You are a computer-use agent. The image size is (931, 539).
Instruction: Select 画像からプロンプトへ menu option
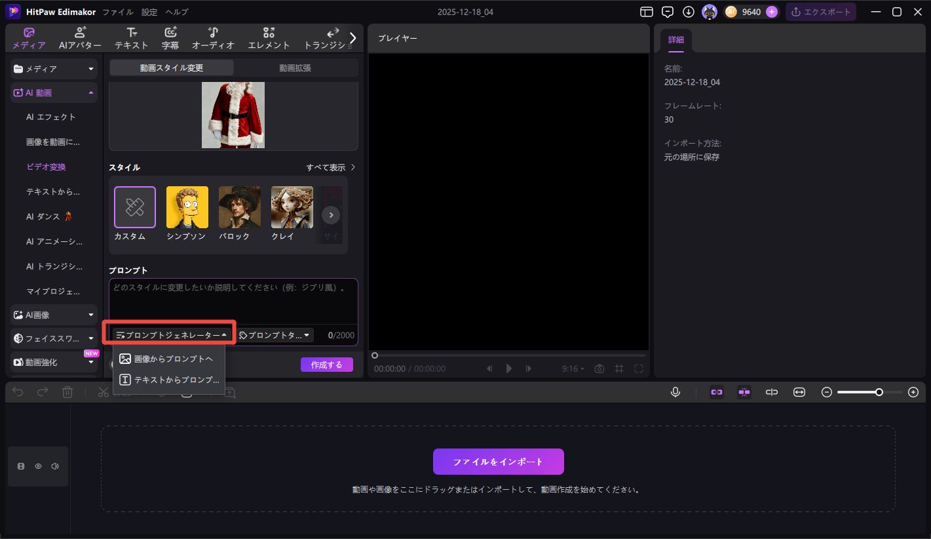click(168, 359)
